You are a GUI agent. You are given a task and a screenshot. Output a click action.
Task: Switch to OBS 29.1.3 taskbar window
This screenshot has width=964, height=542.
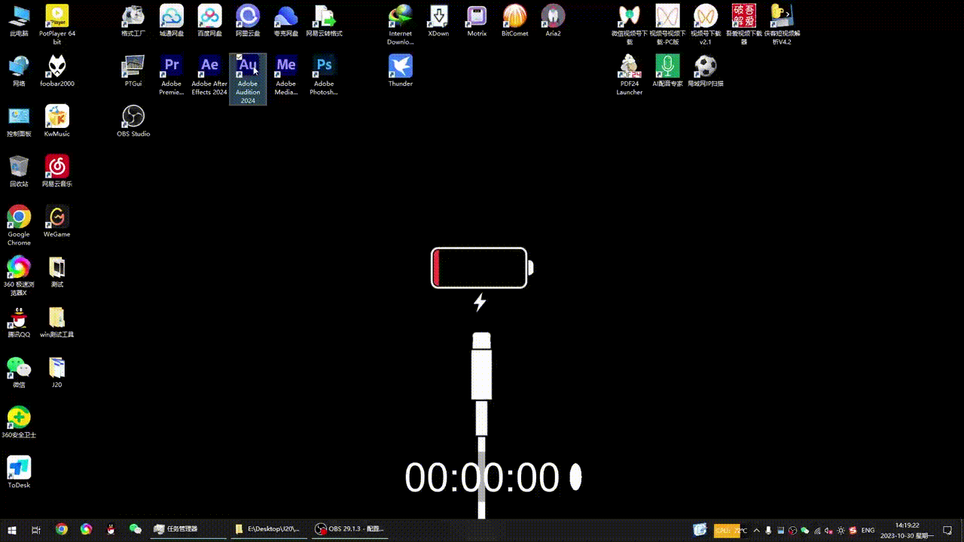[350, 529]
